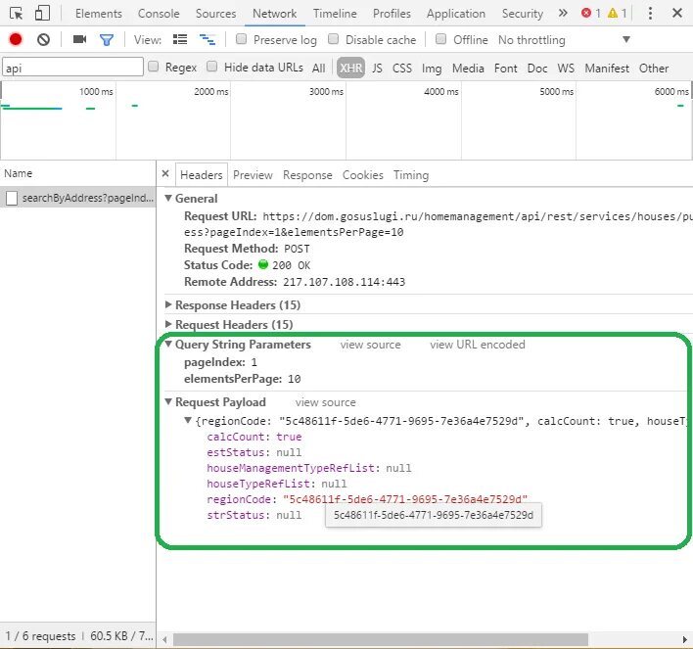The width and height of the screenshot is (693, 649).
Task: Open the warning count indicator
Action: 618,14
